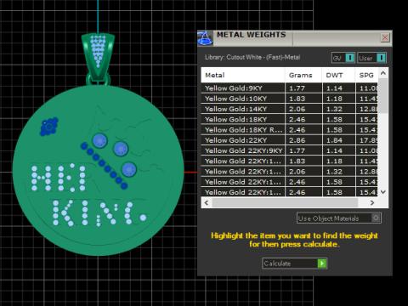Click scroll left arrow below table
Viewport: 408px width, 306px height.
click(x=207, y=202)
